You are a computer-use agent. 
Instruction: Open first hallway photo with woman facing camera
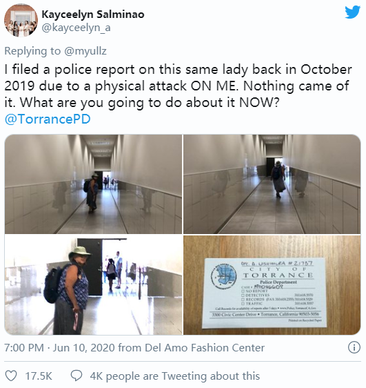coord(93,184)
